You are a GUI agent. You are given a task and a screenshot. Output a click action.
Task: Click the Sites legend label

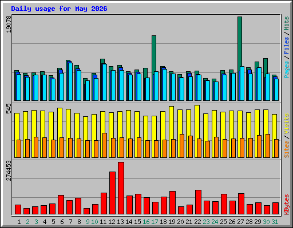coord(286,149)
